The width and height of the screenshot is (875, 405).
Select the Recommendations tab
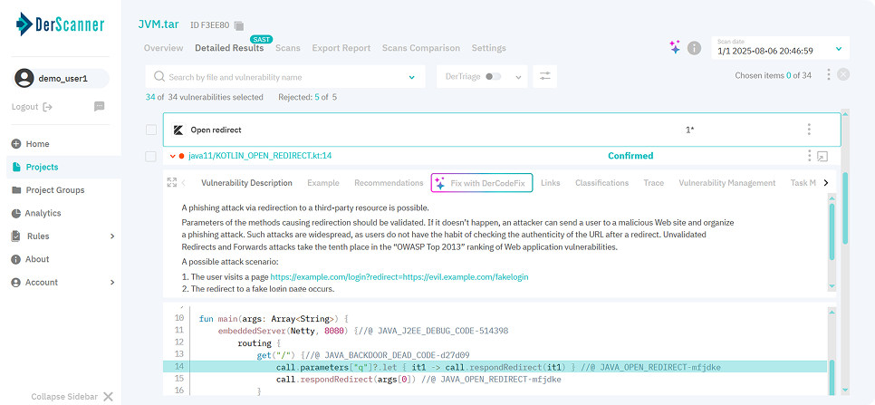389,183
